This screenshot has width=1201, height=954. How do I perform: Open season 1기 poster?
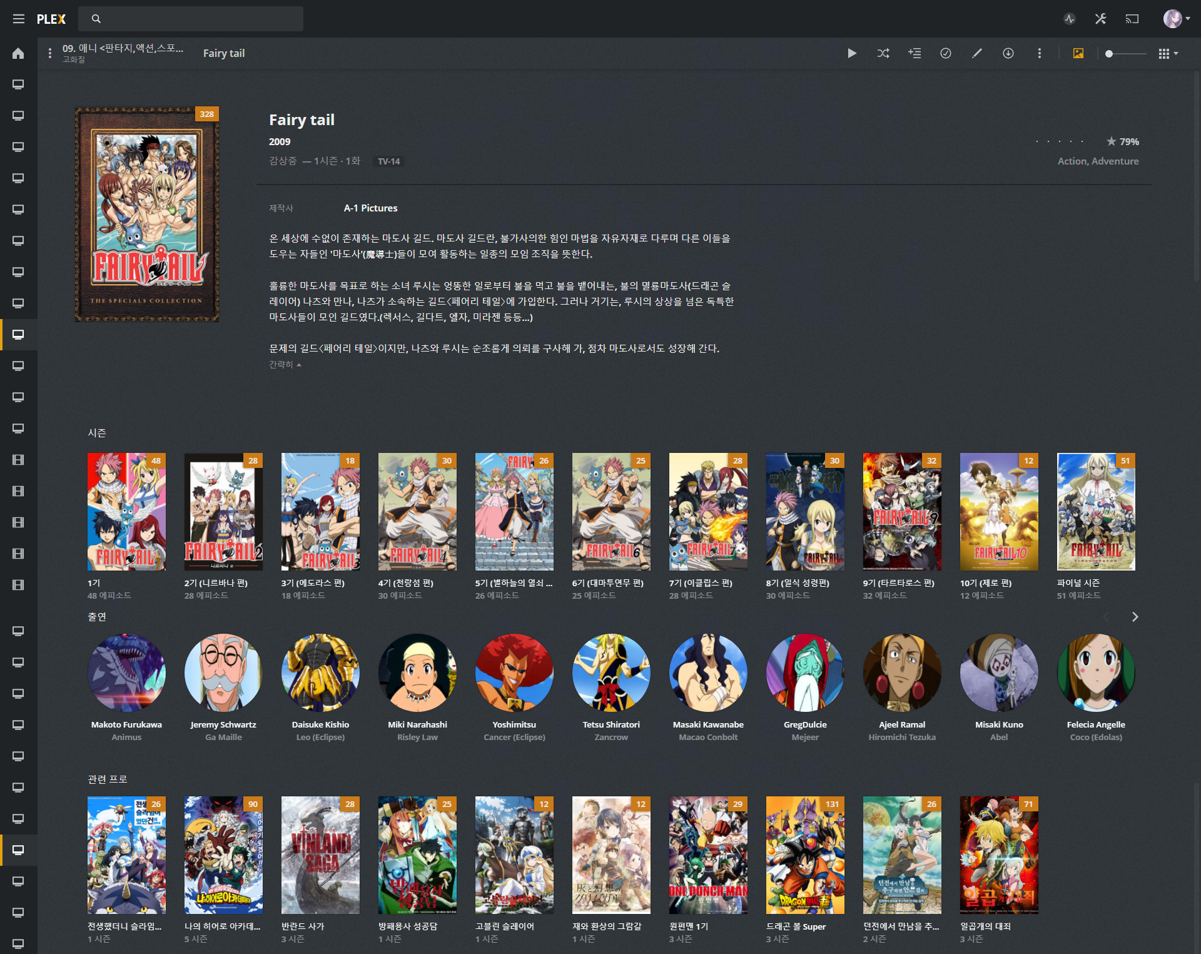[126, 511]
